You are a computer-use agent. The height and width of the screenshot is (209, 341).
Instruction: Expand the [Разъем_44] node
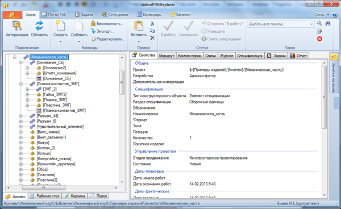coord(21,116)
